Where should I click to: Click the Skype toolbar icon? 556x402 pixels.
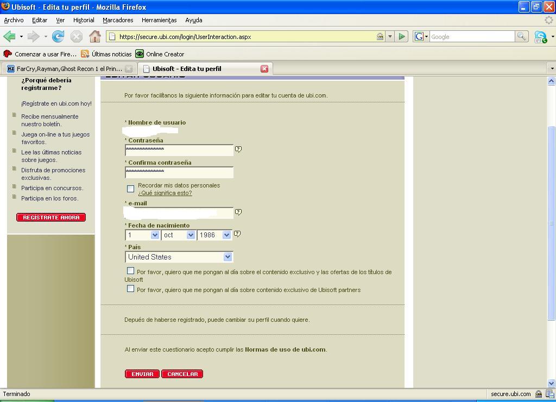tap(540, 37)
